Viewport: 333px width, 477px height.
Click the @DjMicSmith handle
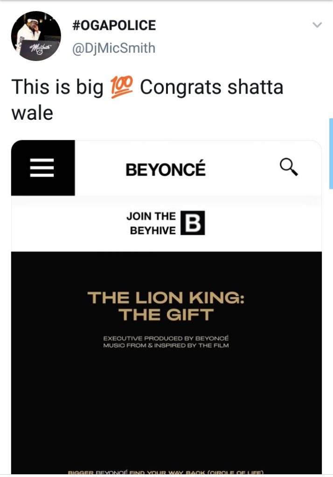(114, 48)
